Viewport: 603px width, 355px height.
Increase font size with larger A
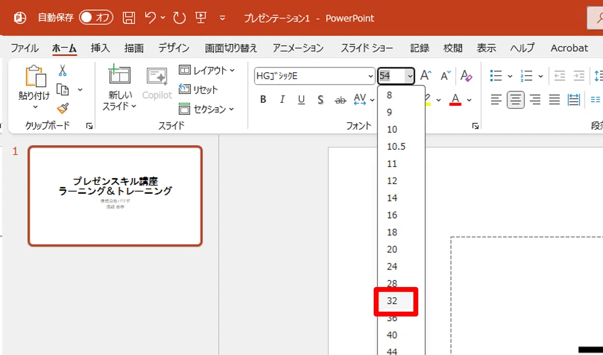(425, 75)
